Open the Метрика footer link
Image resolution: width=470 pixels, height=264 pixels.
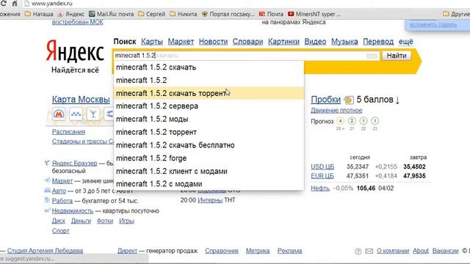pyautogui.click(x=258, y=251)
